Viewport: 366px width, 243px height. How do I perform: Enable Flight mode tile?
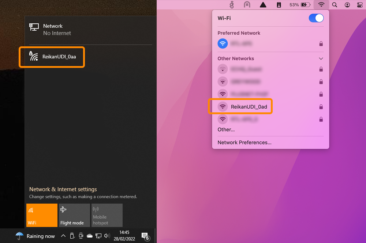pos(74,215)
